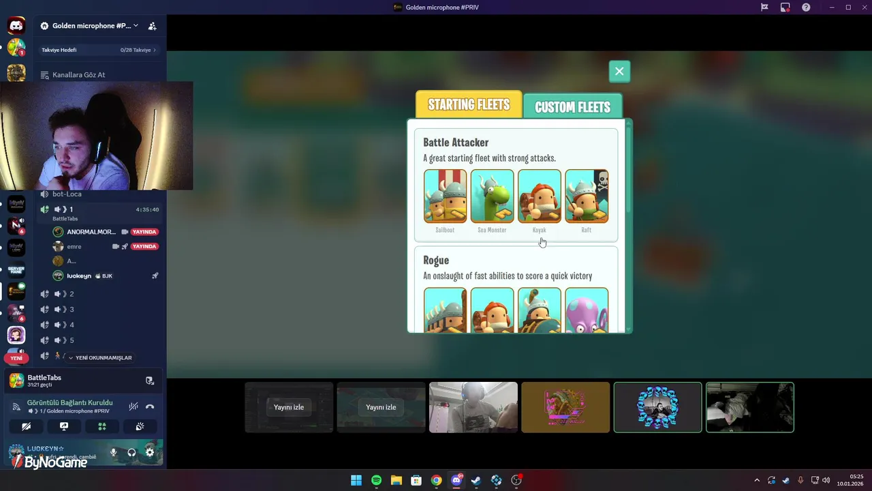Open the server icon with red 1 badge
The image size is (872, 491).
(x=16, y=48)
